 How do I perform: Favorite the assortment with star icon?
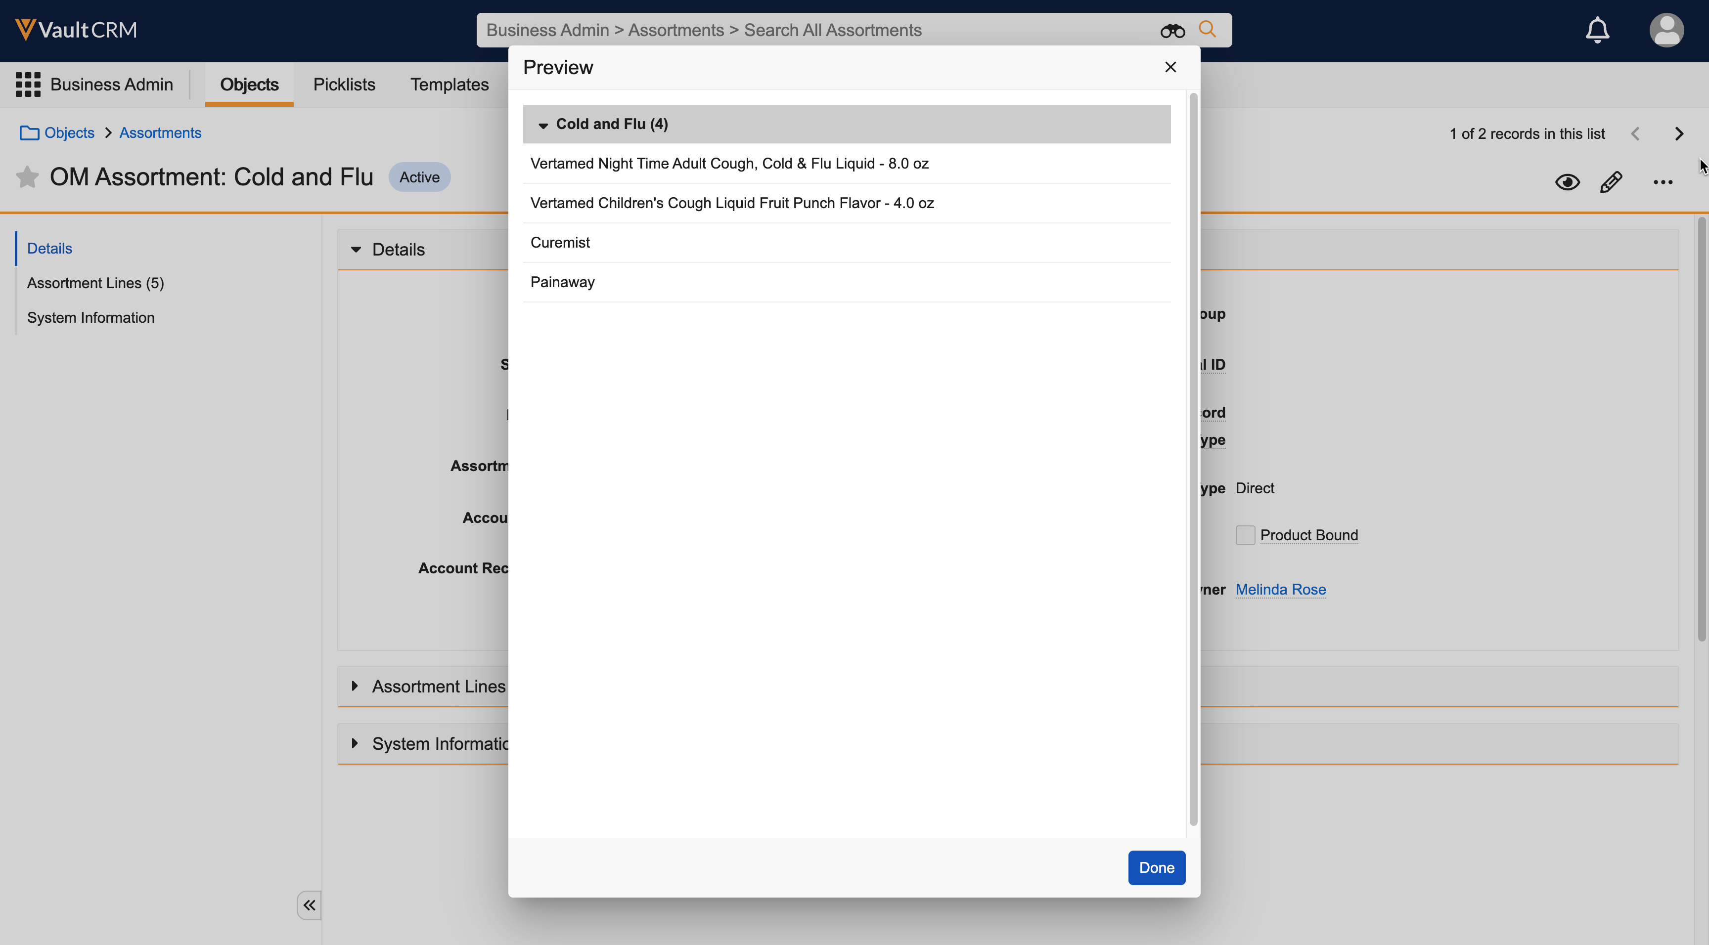[x=27, y=177]
